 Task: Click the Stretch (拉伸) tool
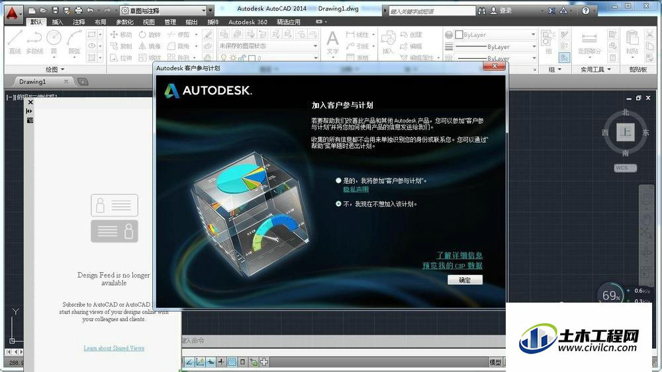pyautogui.click(x=120, y=57)
